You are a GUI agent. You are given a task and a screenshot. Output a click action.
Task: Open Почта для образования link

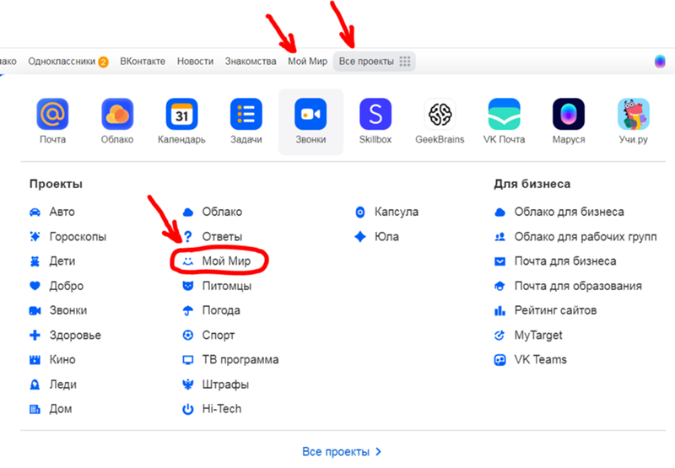(578, 286)
